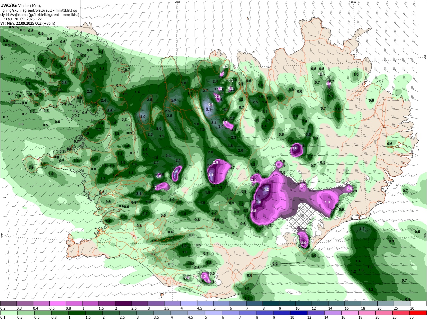Screen dimensions: 427x320
Task: Click the 'rigning/skúrir (grænt/blátt/rautt' legend description line
Action: click(x=38, y=10)
